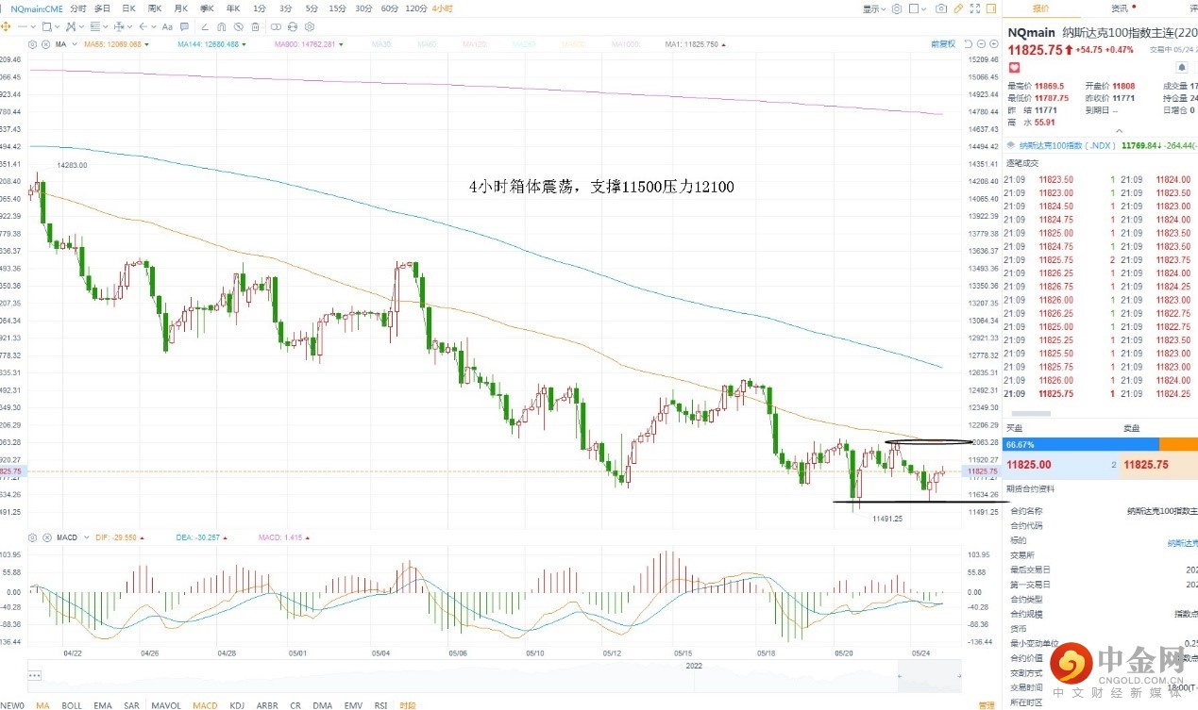Screen dimensions: 1198x710
Task: Toggle the 时段 session option
Action: tap(407, 704)
